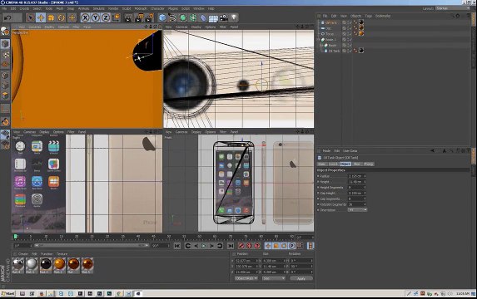Toggle the Torus object enable checkmark
The image size is (477, 299).
coord(350,34)
